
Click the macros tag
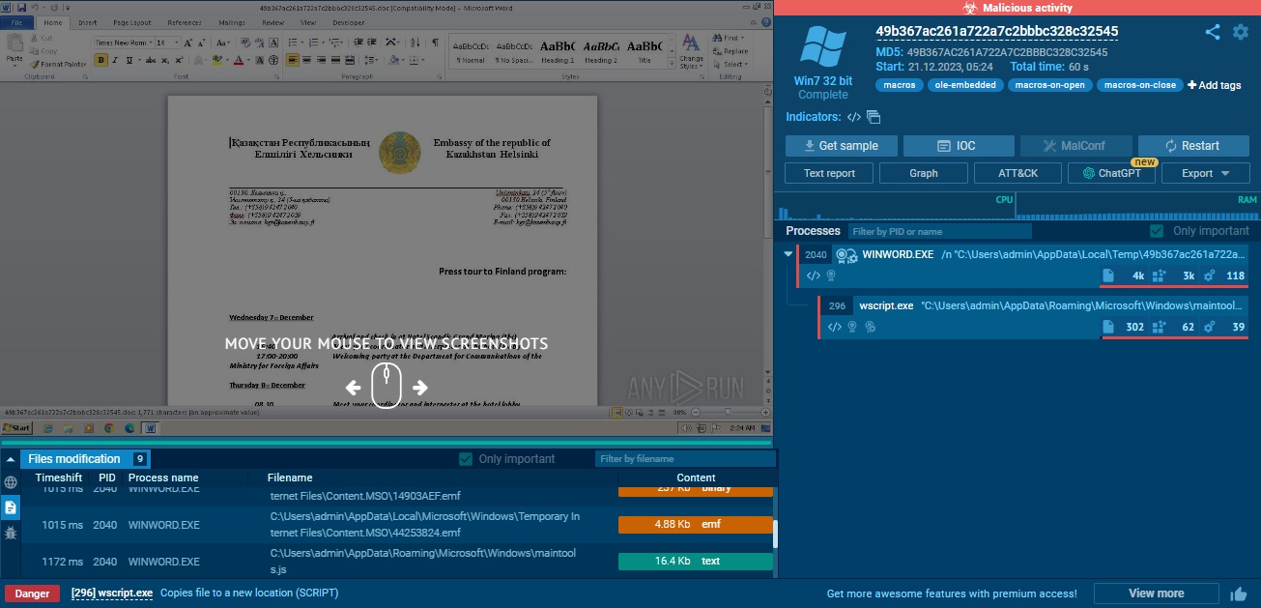click(x=899, y=85)
